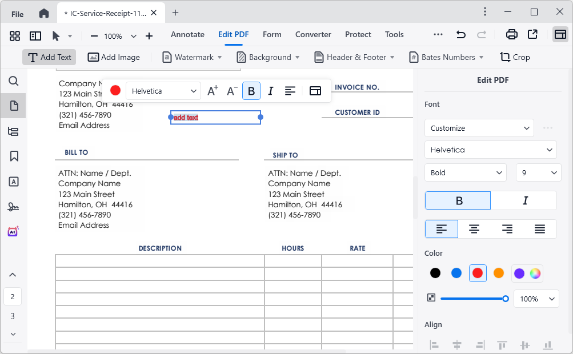Click the Add Text button

point(49,57)
